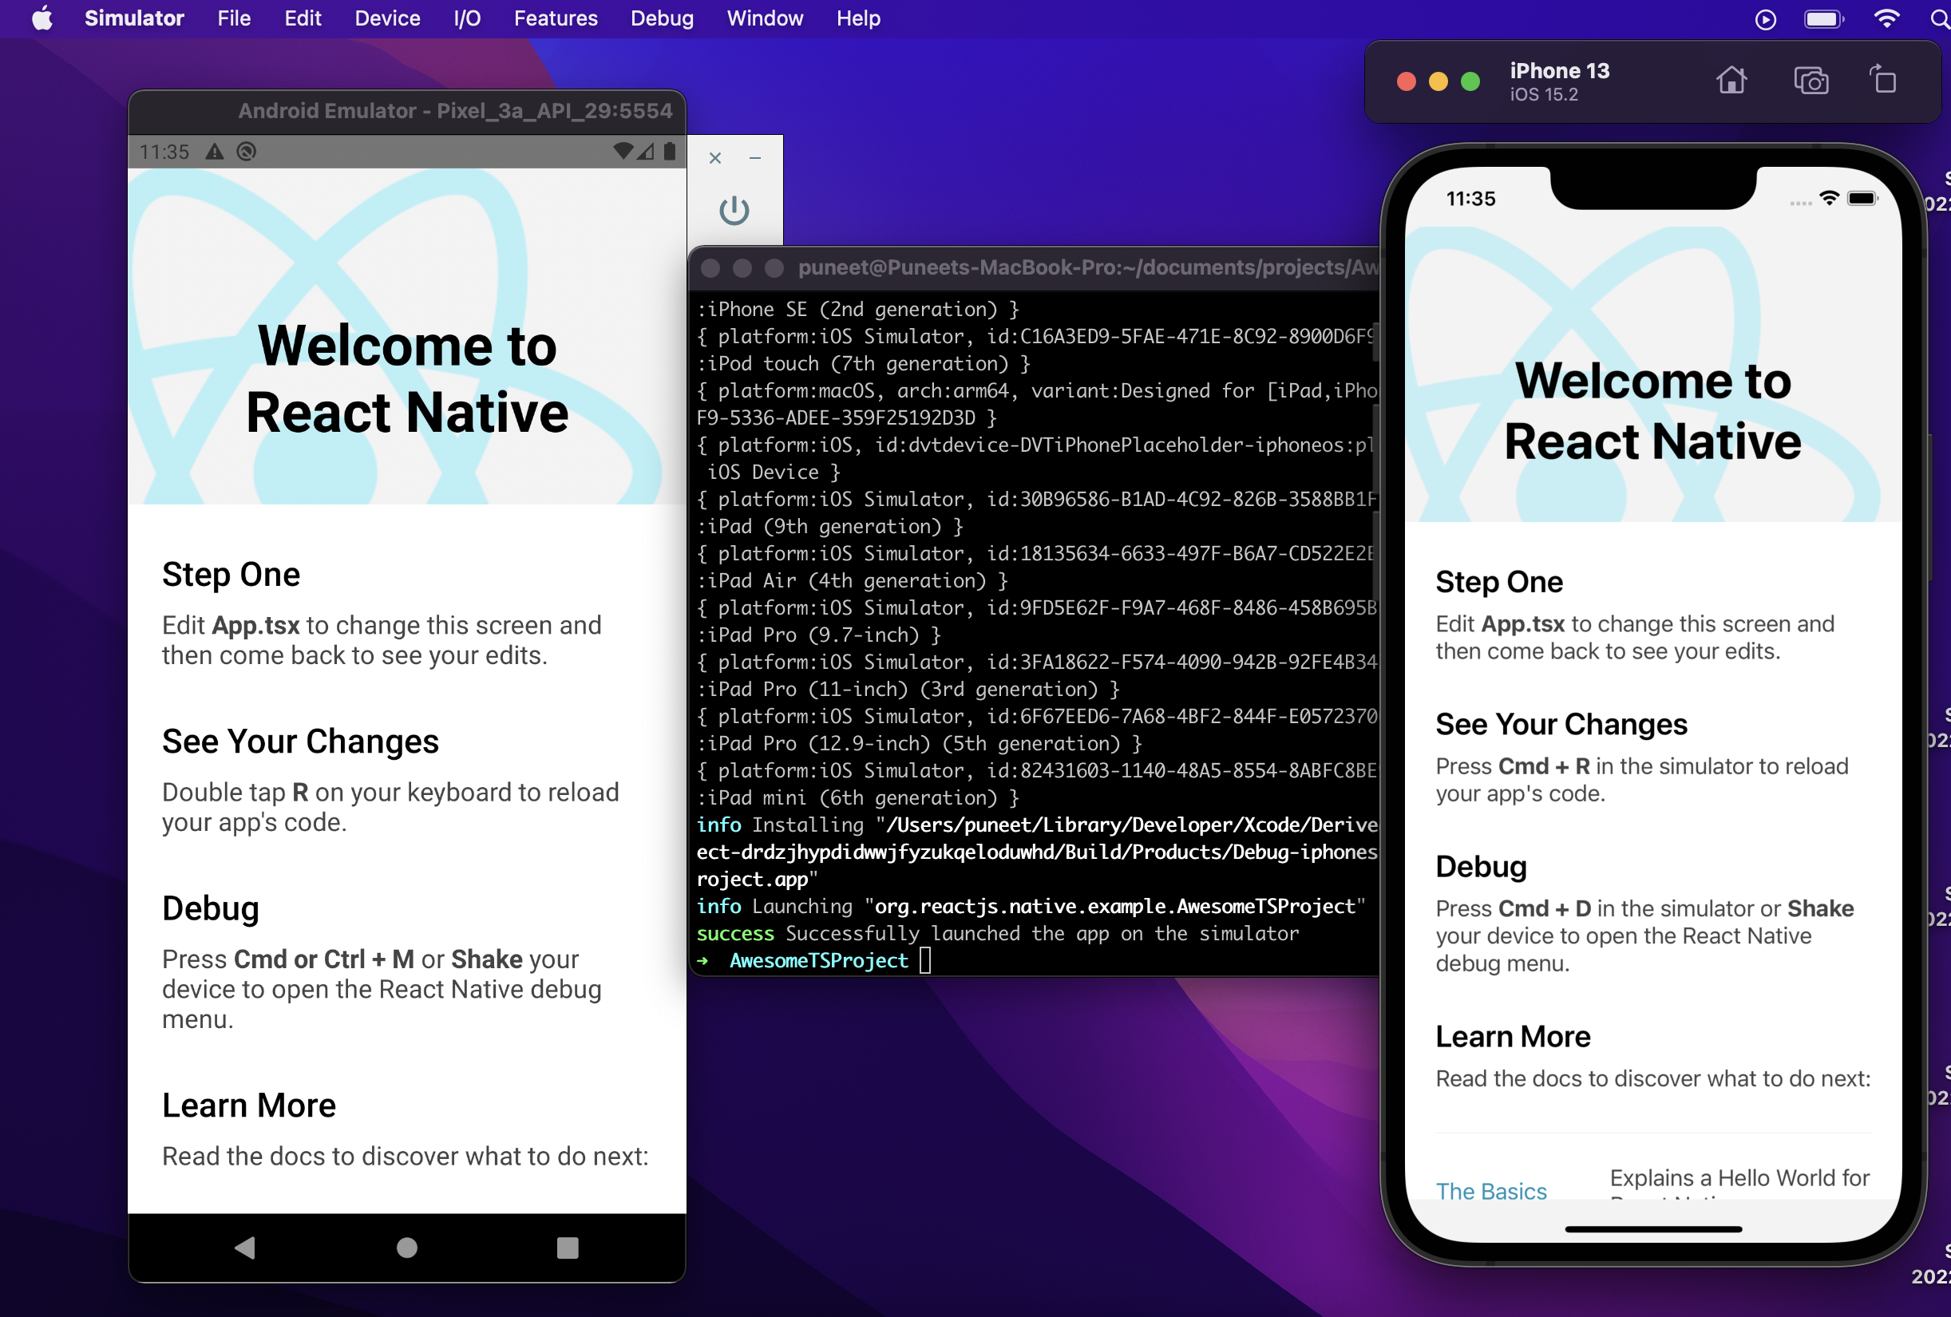Click 'Step One' heading in Android app

click(231, 574)
